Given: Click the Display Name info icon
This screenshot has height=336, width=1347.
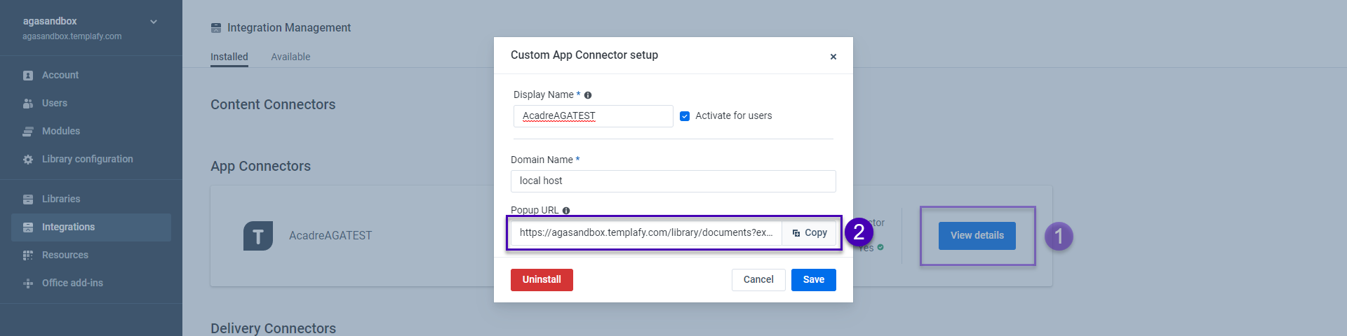Looking at the screenshot, I should (588, 95).
